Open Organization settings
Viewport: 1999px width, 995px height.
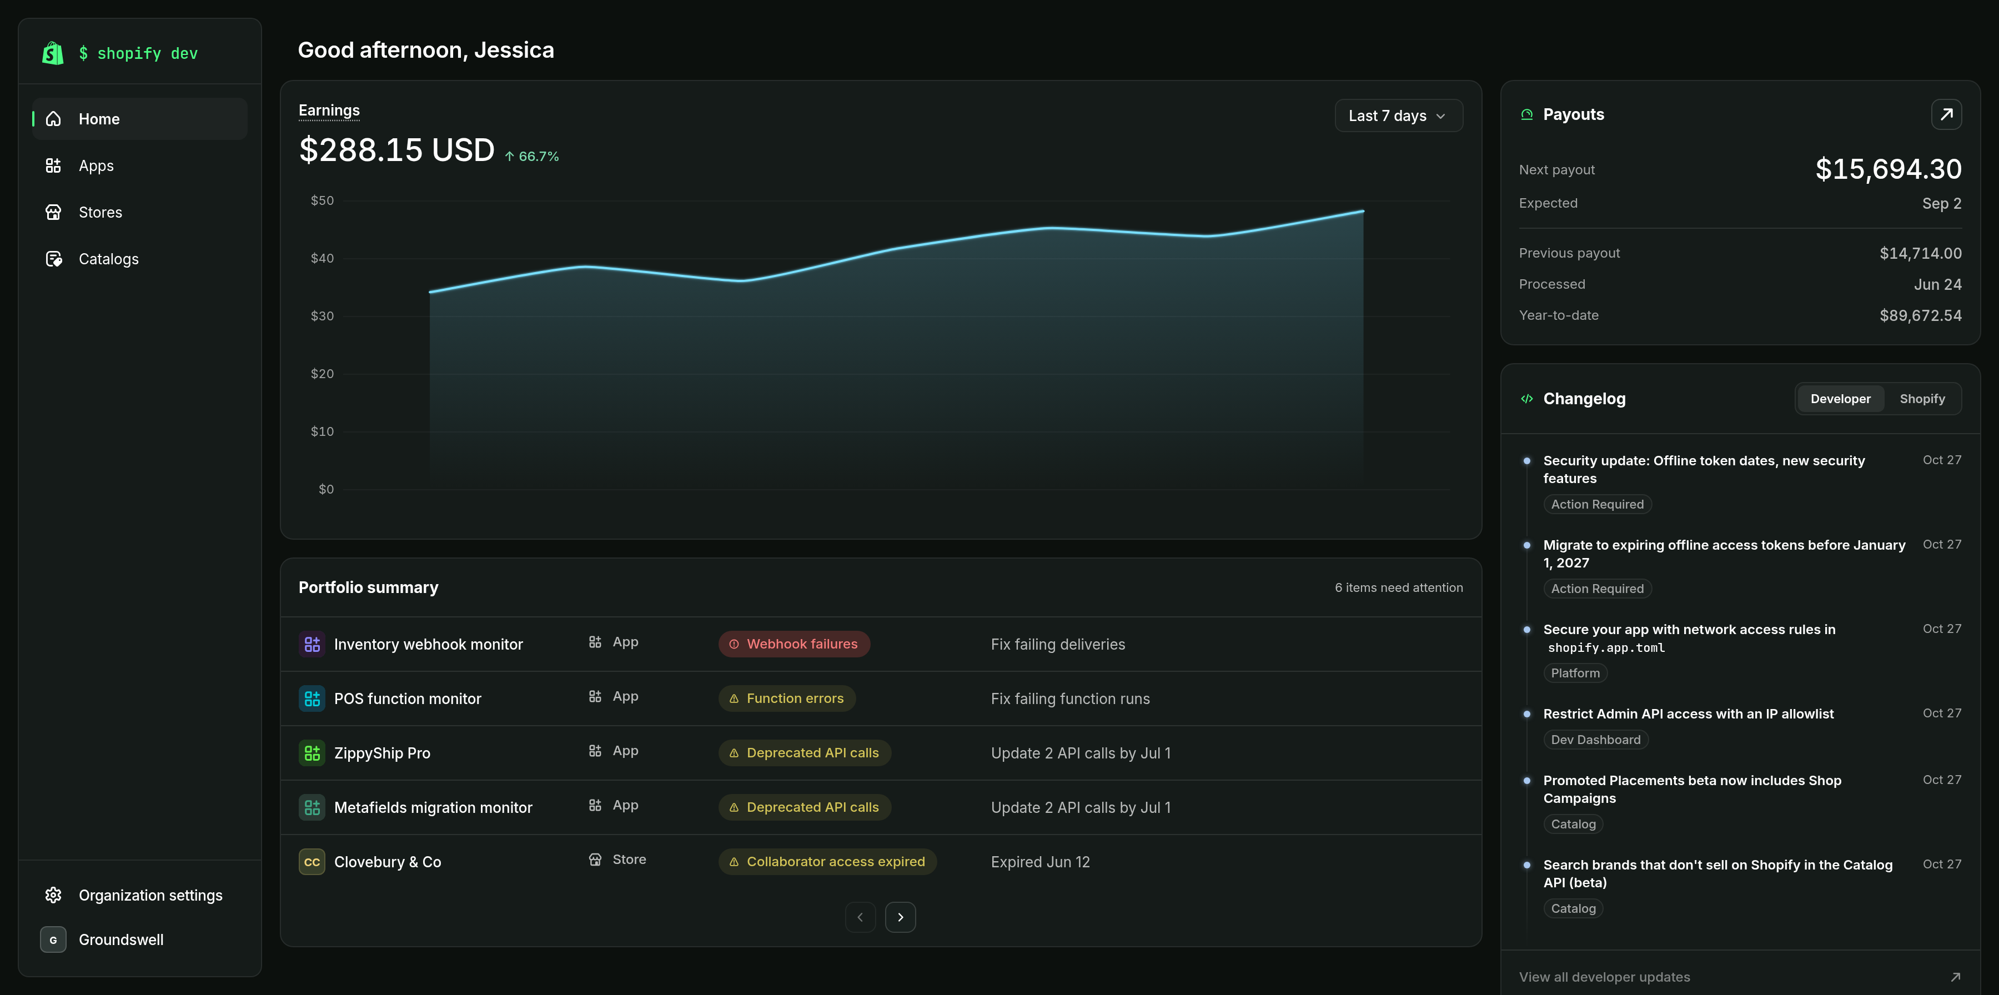[x=140, y=895]
